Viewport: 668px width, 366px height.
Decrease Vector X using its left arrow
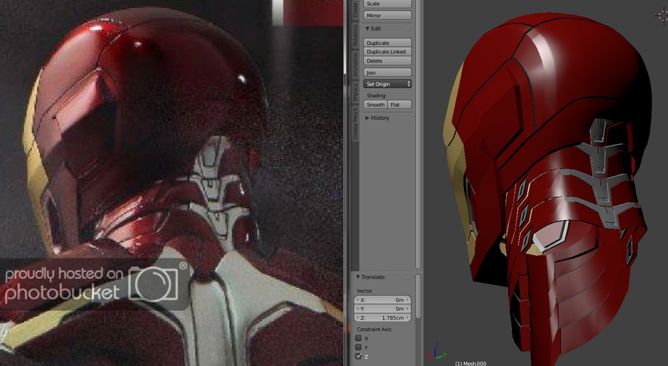coord(357,300)
